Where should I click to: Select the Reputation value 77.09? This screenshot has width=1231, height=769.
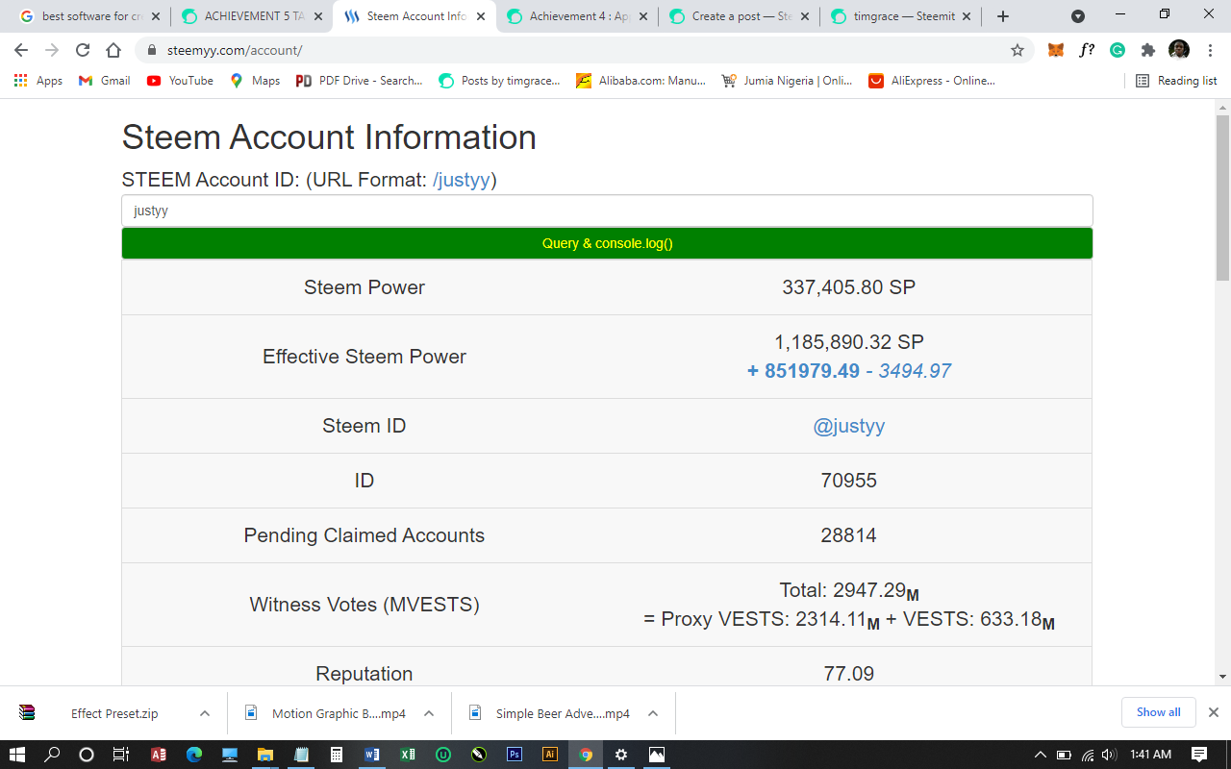tap(849, 674)
